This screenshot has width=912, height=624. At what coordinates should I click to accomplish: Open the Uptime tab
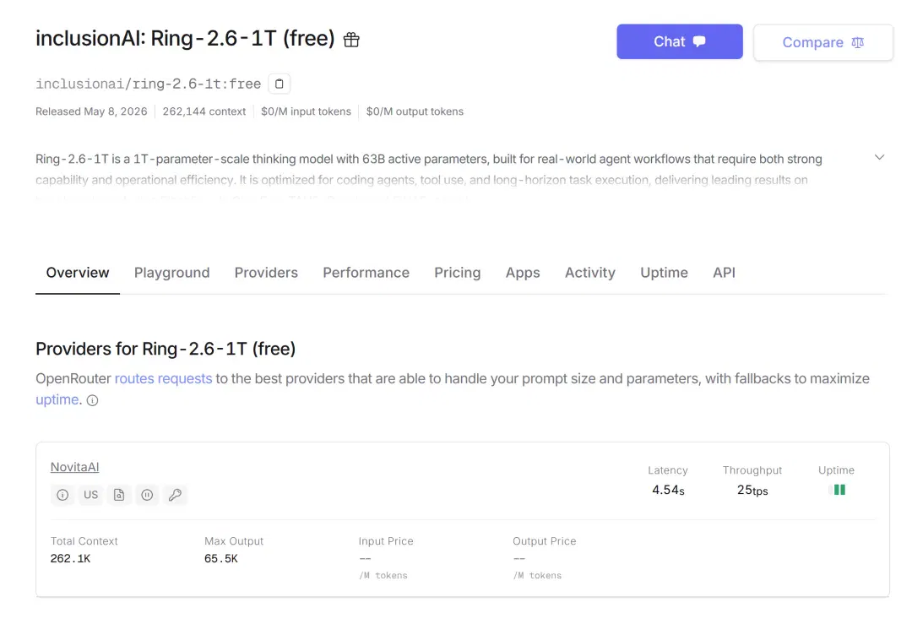[664, 273]
